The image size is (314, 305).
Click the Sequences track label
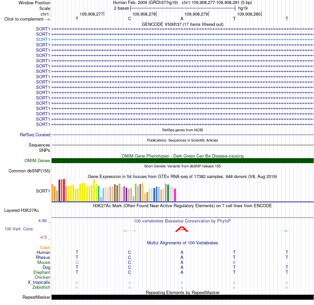point(39,145)
